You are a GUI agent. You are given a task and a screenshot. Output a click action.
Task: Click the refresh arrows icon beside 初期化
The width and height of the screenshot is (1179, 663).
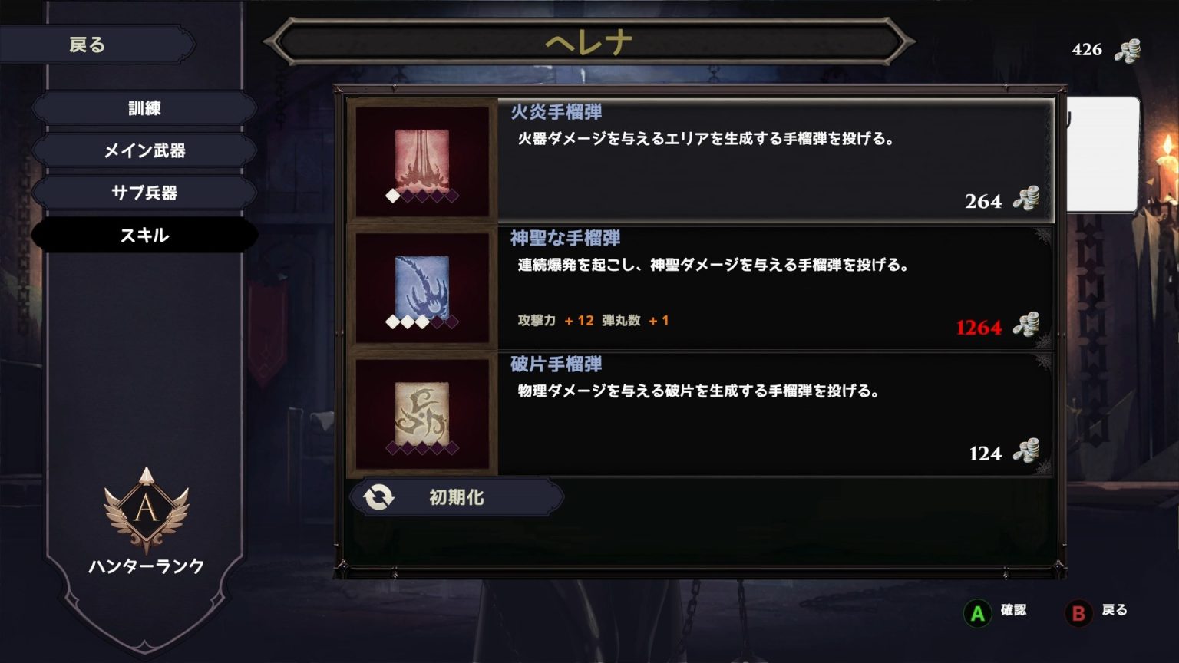click(x=378, y=497)
